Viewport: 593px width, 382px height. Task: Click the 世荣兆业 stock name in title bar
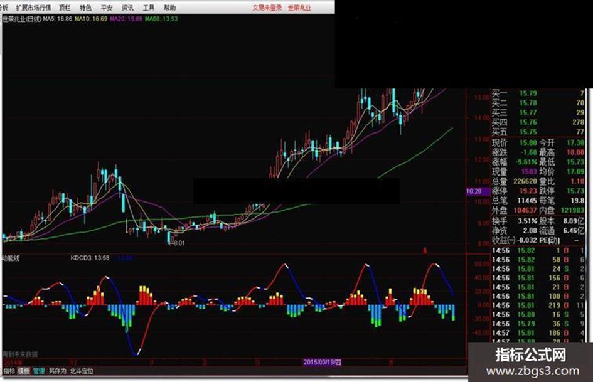[x=299, y=8]
